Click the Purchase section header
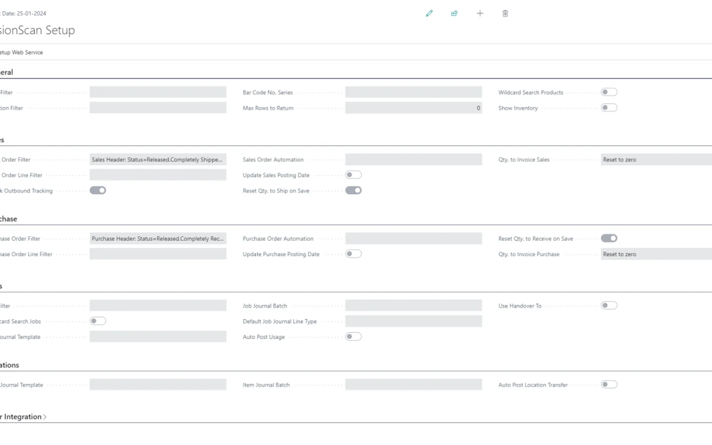The image size is (712, 445). [8, 219]
